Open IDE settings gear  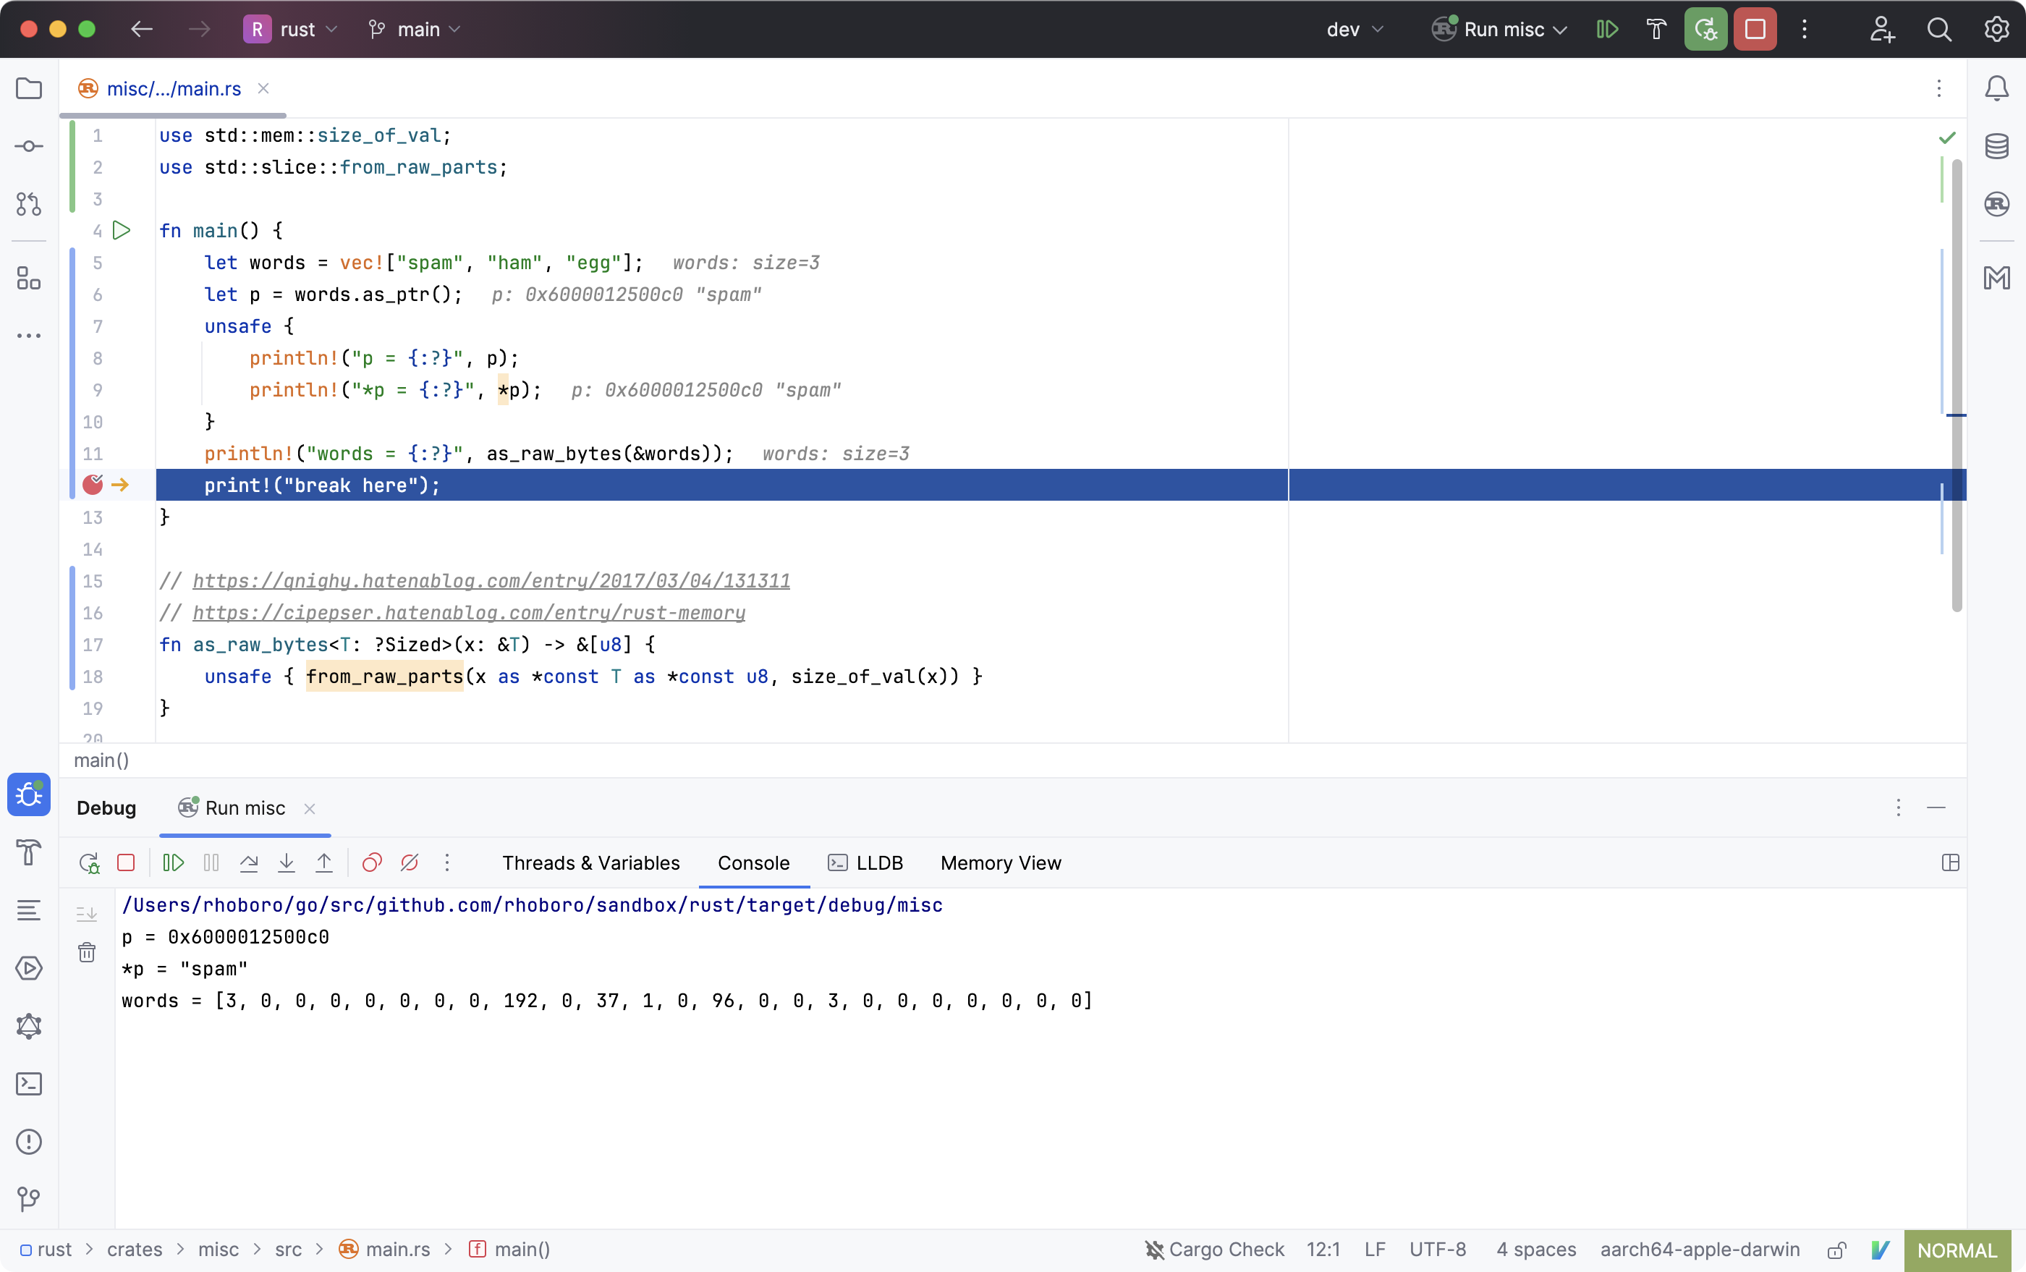pyautogui.click(x=1996, y=30)
